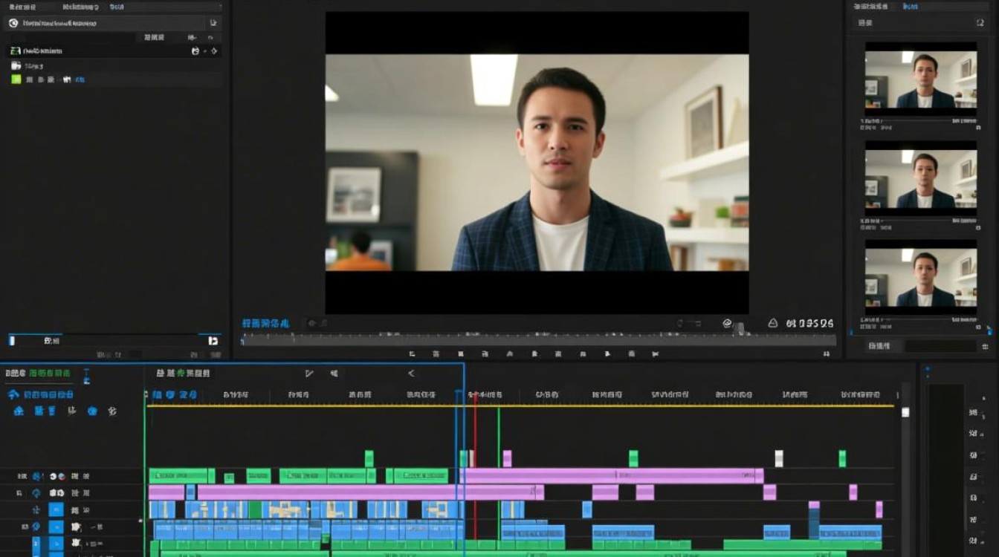Click the swirl icon left of the warning triangle
The image size is (999, 557).
(727, 323)
